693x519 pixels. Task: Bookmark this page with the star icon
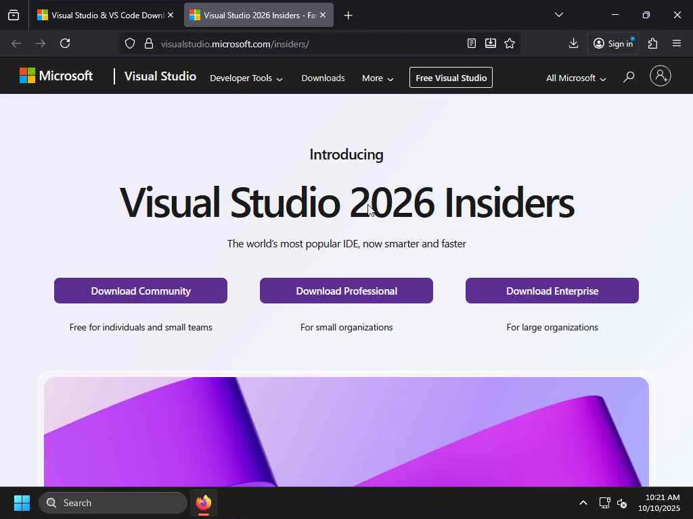(510, 43)
